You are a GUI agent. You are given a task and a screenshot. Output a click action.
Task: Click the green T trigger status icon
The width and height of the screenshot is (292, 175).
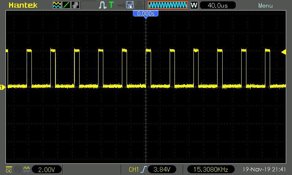coord(111,5)
